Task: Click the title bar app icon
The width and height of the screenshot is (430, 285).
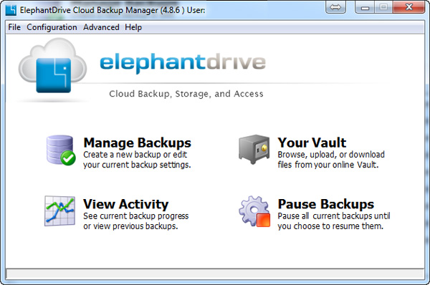Action: (11, 10)
